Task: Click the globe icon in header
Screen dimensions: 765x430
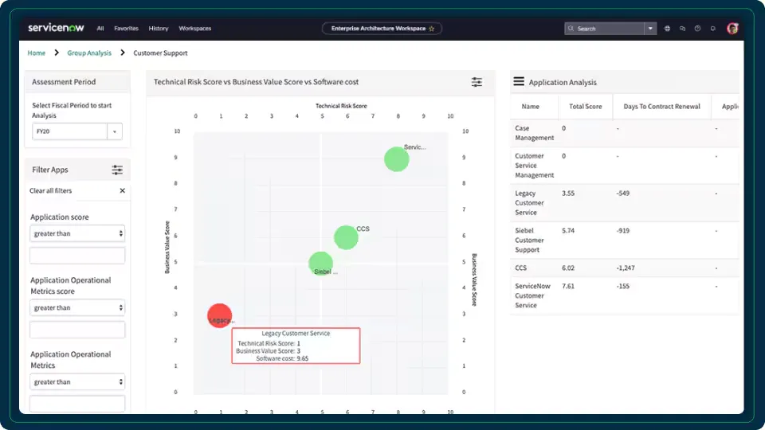Action: point(668,29)
